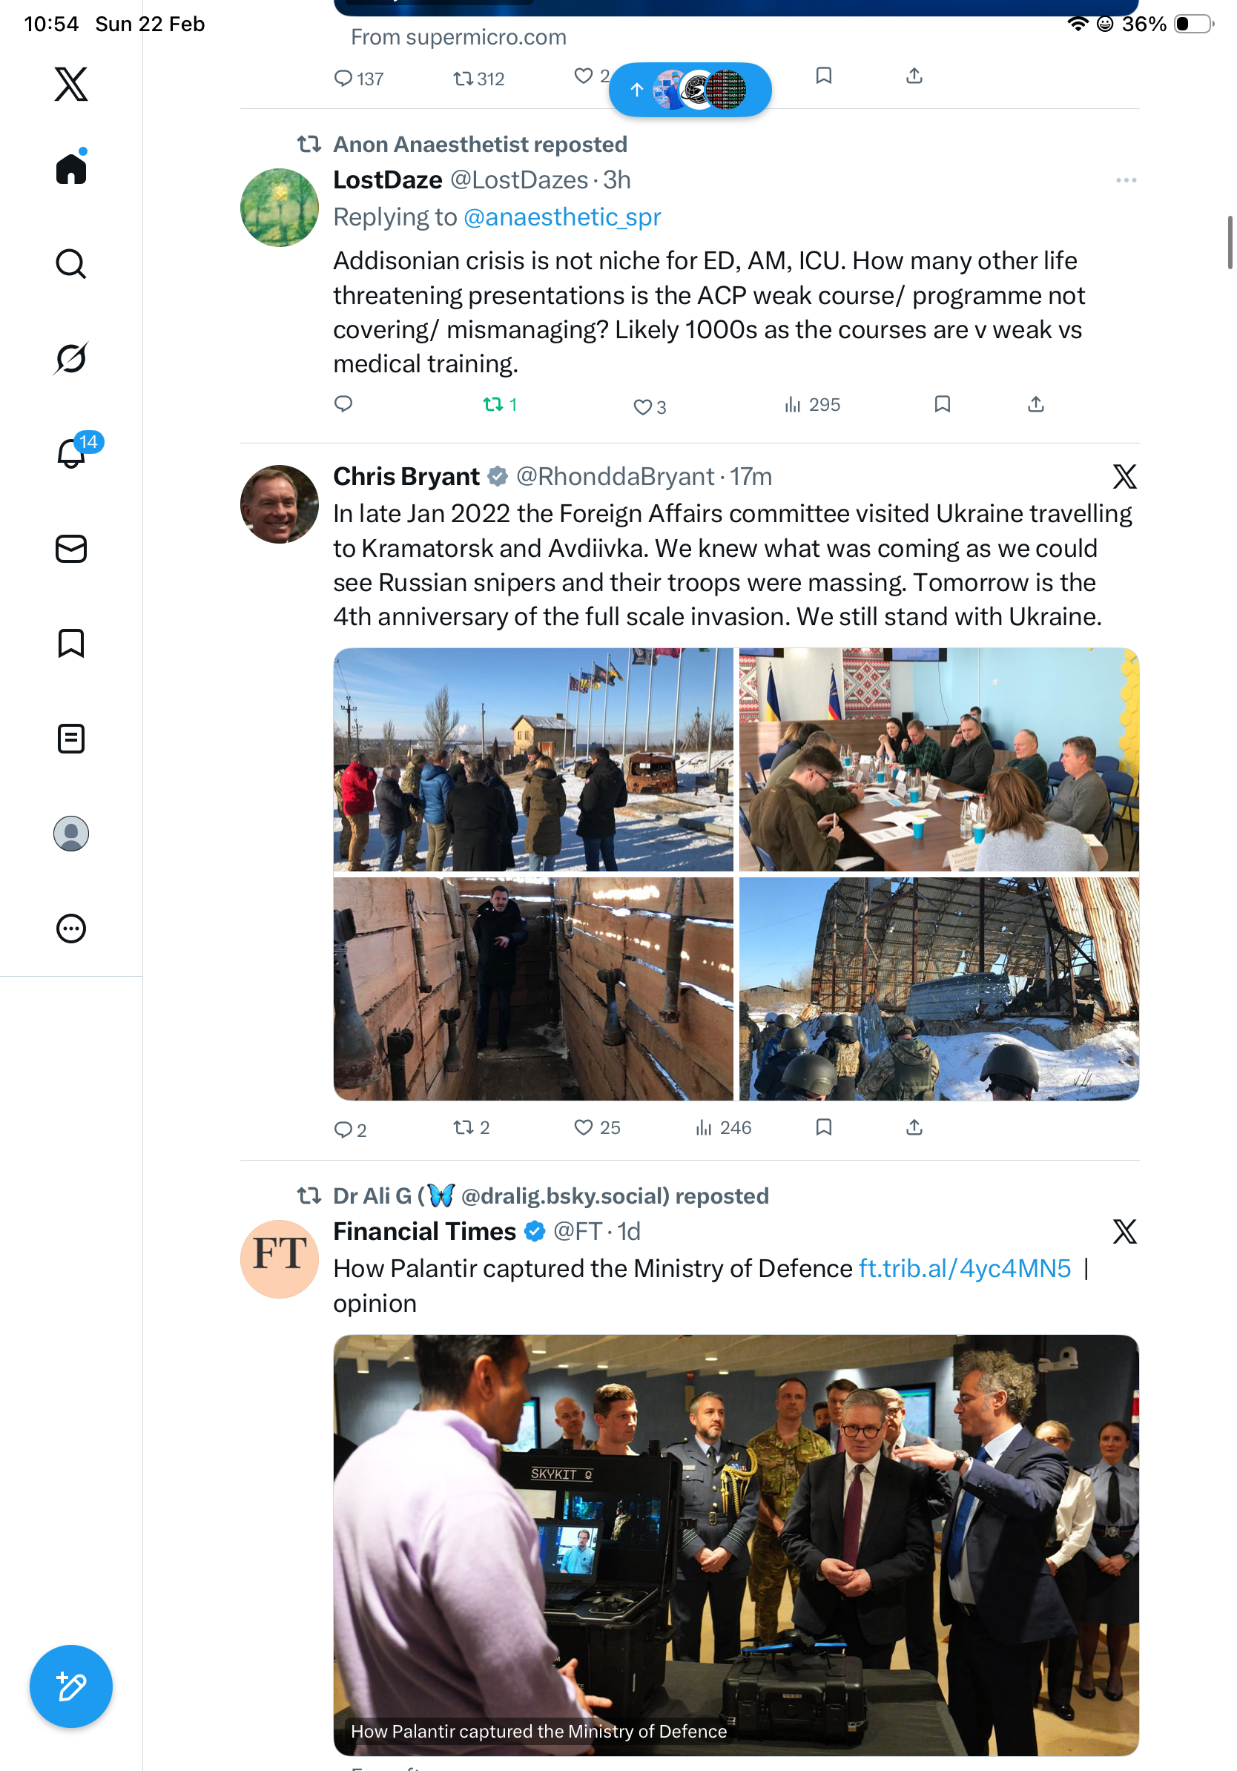
Task: Open the Search (magnifier) sidebar icon
Action: (71, 264)
